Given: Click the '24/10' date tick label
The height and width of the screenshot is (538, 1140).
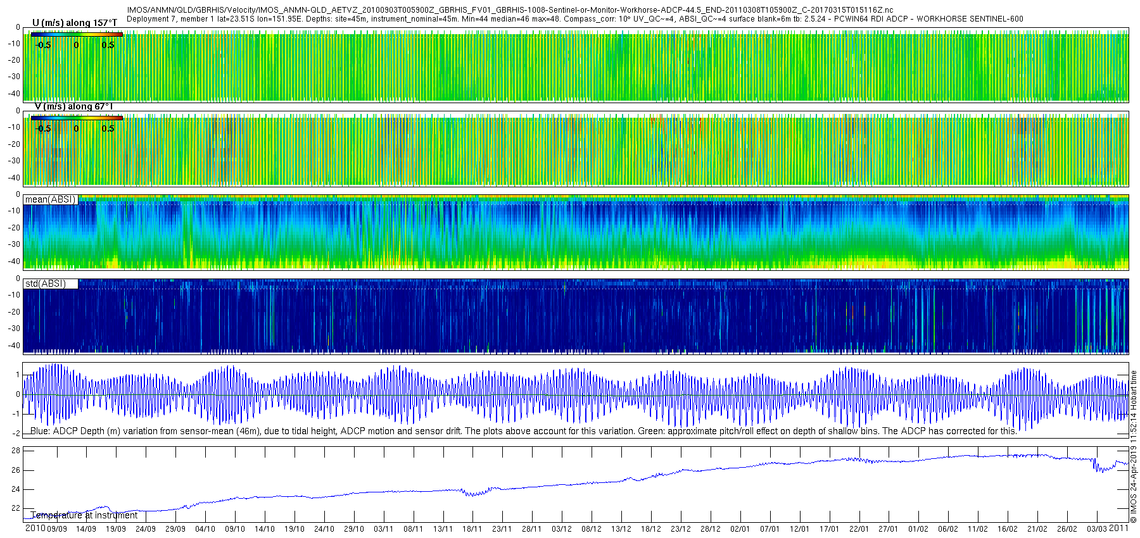Looking at the screenshot, I should point(324,529).
